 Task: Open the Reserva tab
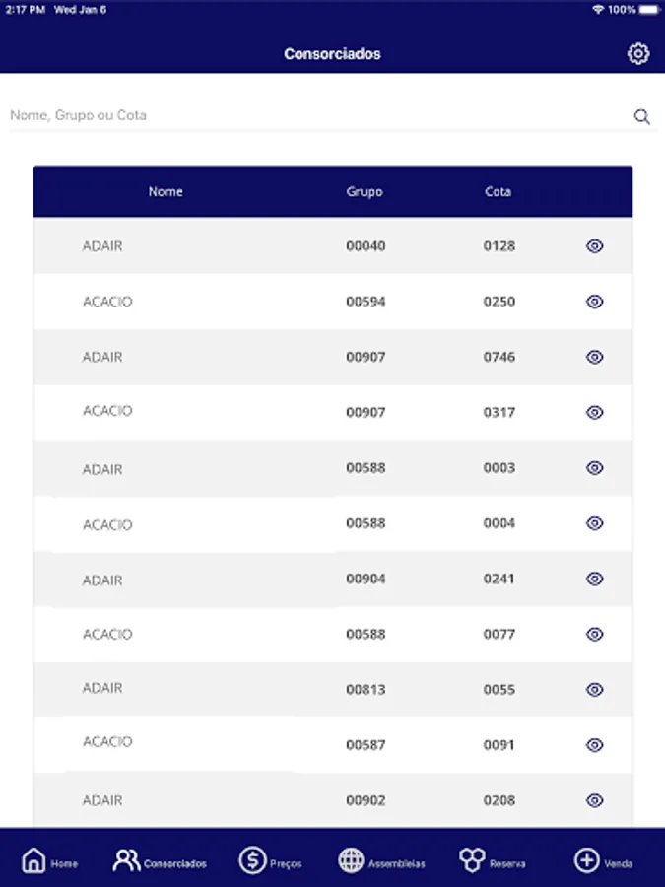tap(493, 861)
